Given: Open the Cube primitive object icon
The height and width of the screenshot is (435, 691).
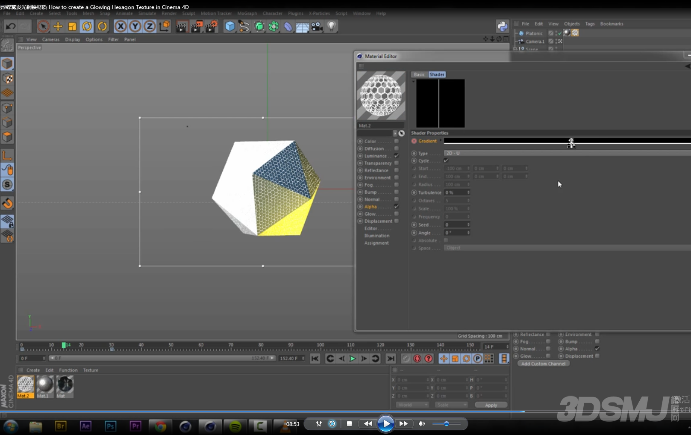Looking at the screenshot, I should click(x=230, y=27).
